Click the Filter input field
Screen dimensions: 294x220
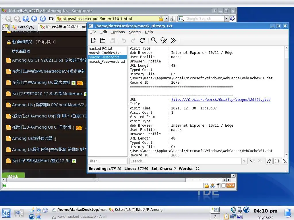107,161
